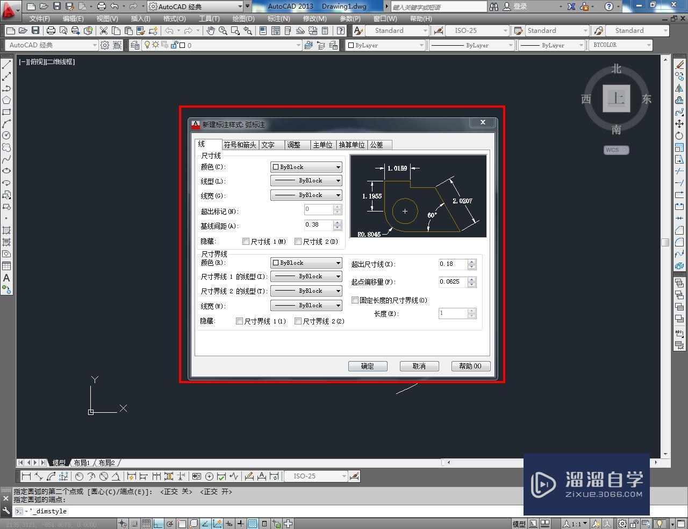Open the Table tool in Draw toolbar
Screen dimensions: 688x529
point(6,266)
